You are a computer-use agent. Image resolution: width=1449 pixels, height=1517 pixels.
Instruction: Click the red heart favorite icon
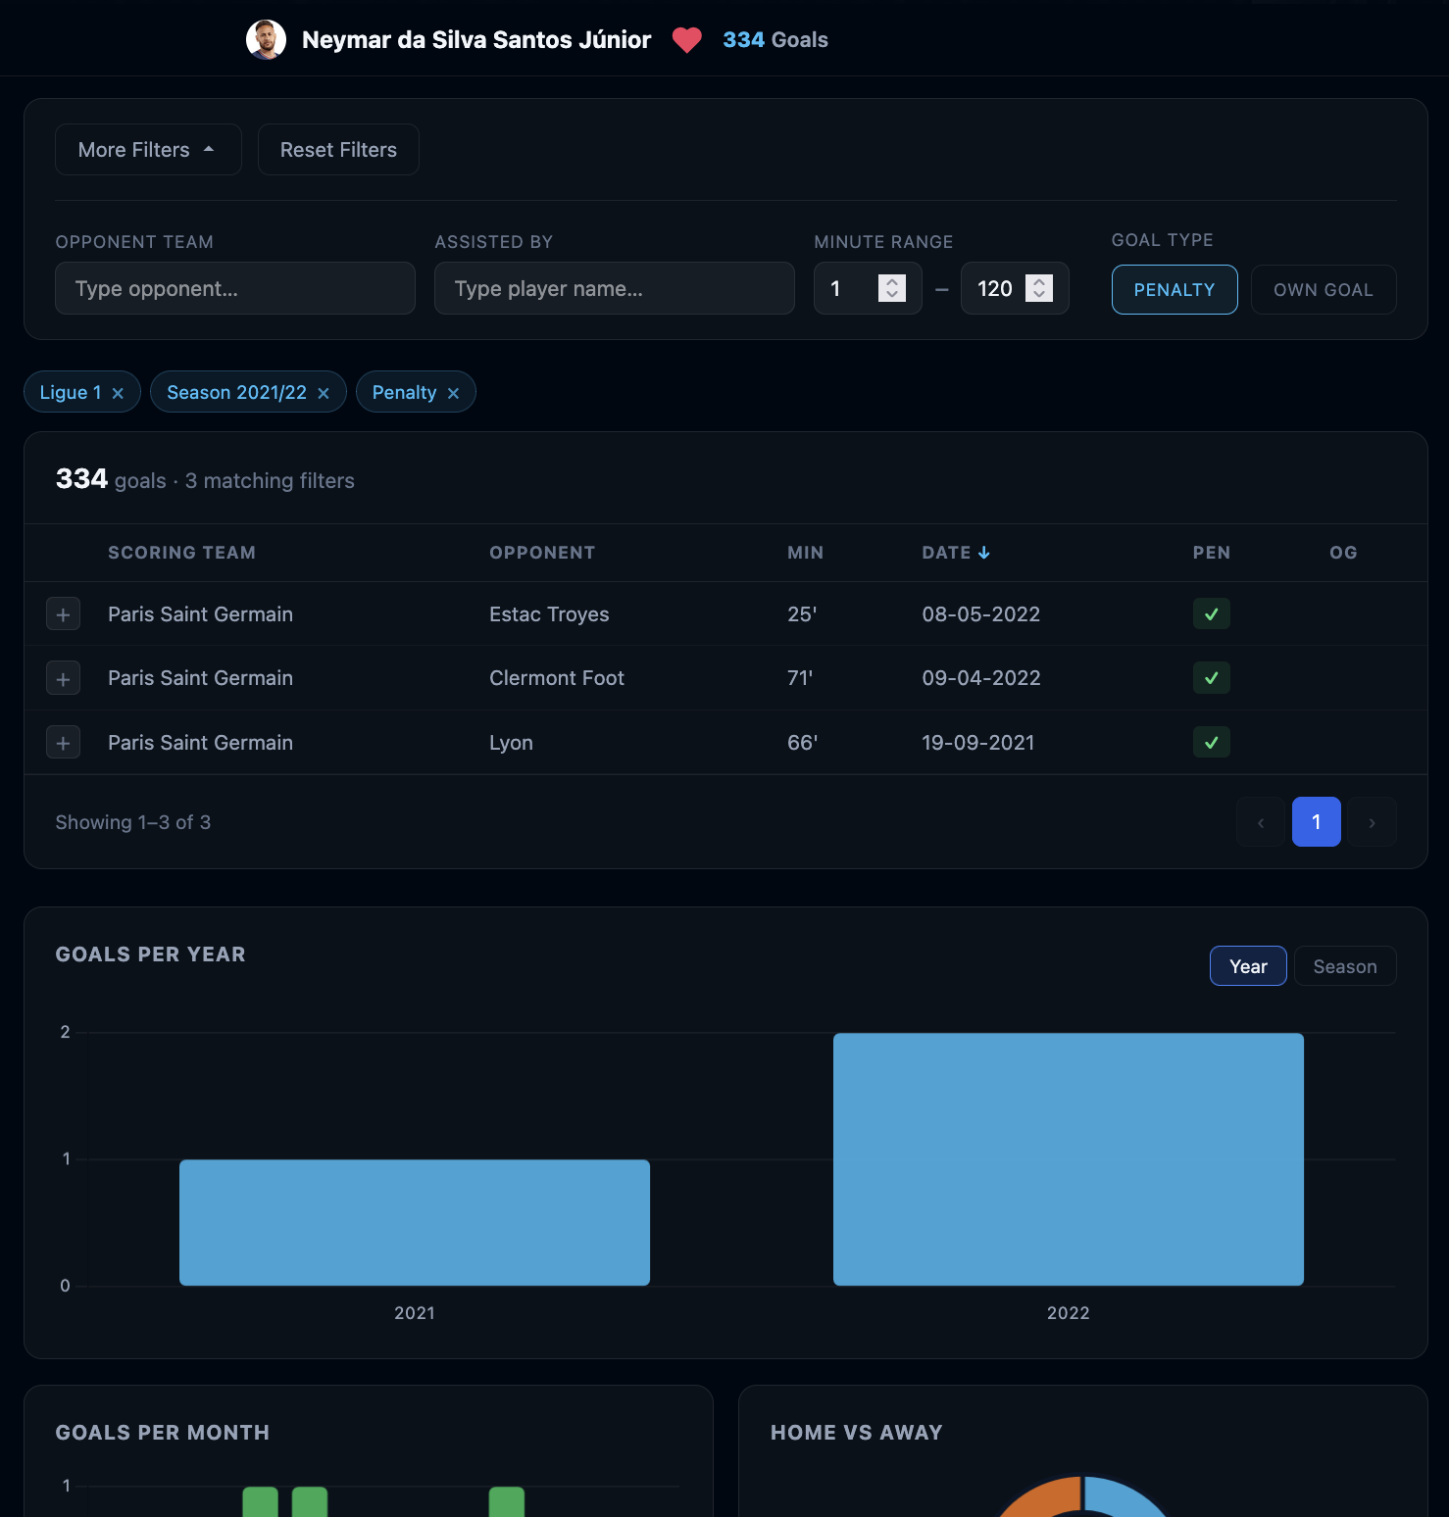(687, 40)
